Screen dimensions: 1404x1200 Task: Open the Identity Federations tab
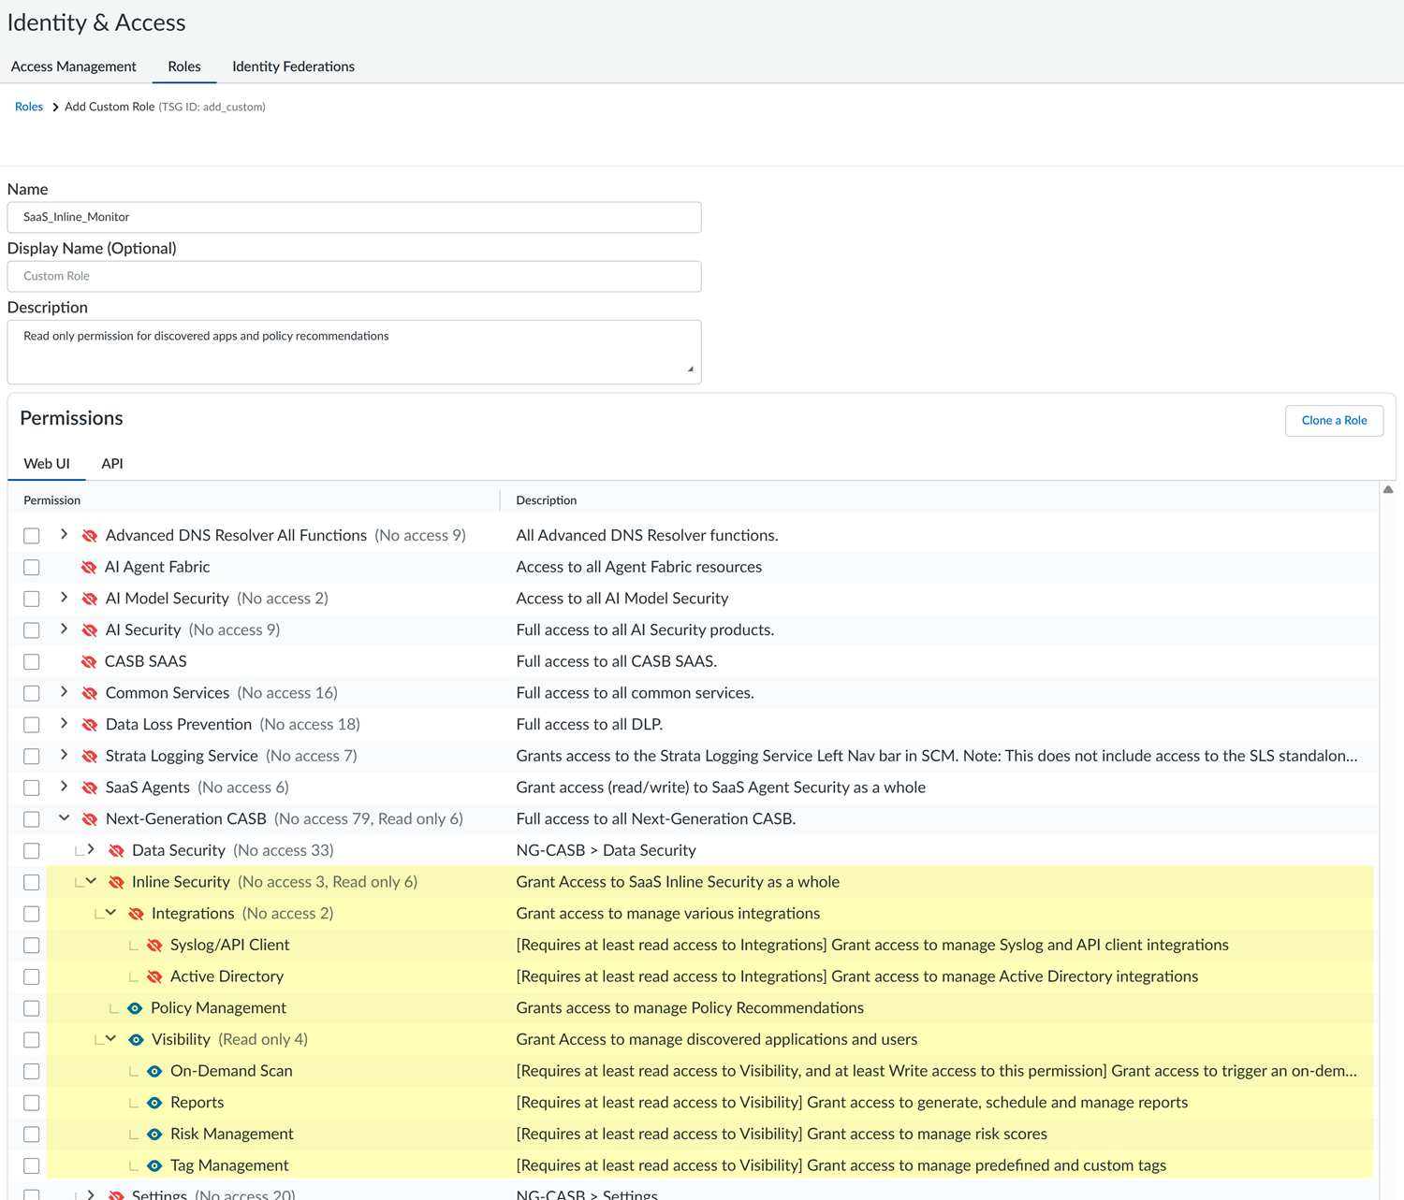[293, 66]
